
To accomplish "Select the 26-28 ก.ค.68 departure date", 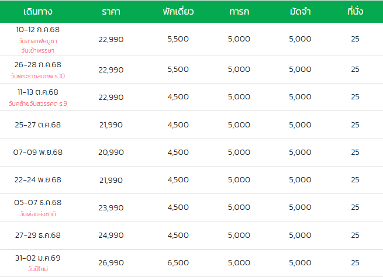I will pyautogui.click(x=38, y=65).
